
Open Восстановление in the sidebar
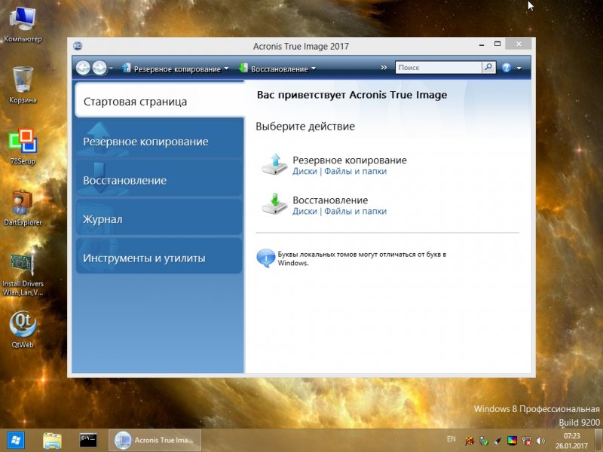point(160,180)
